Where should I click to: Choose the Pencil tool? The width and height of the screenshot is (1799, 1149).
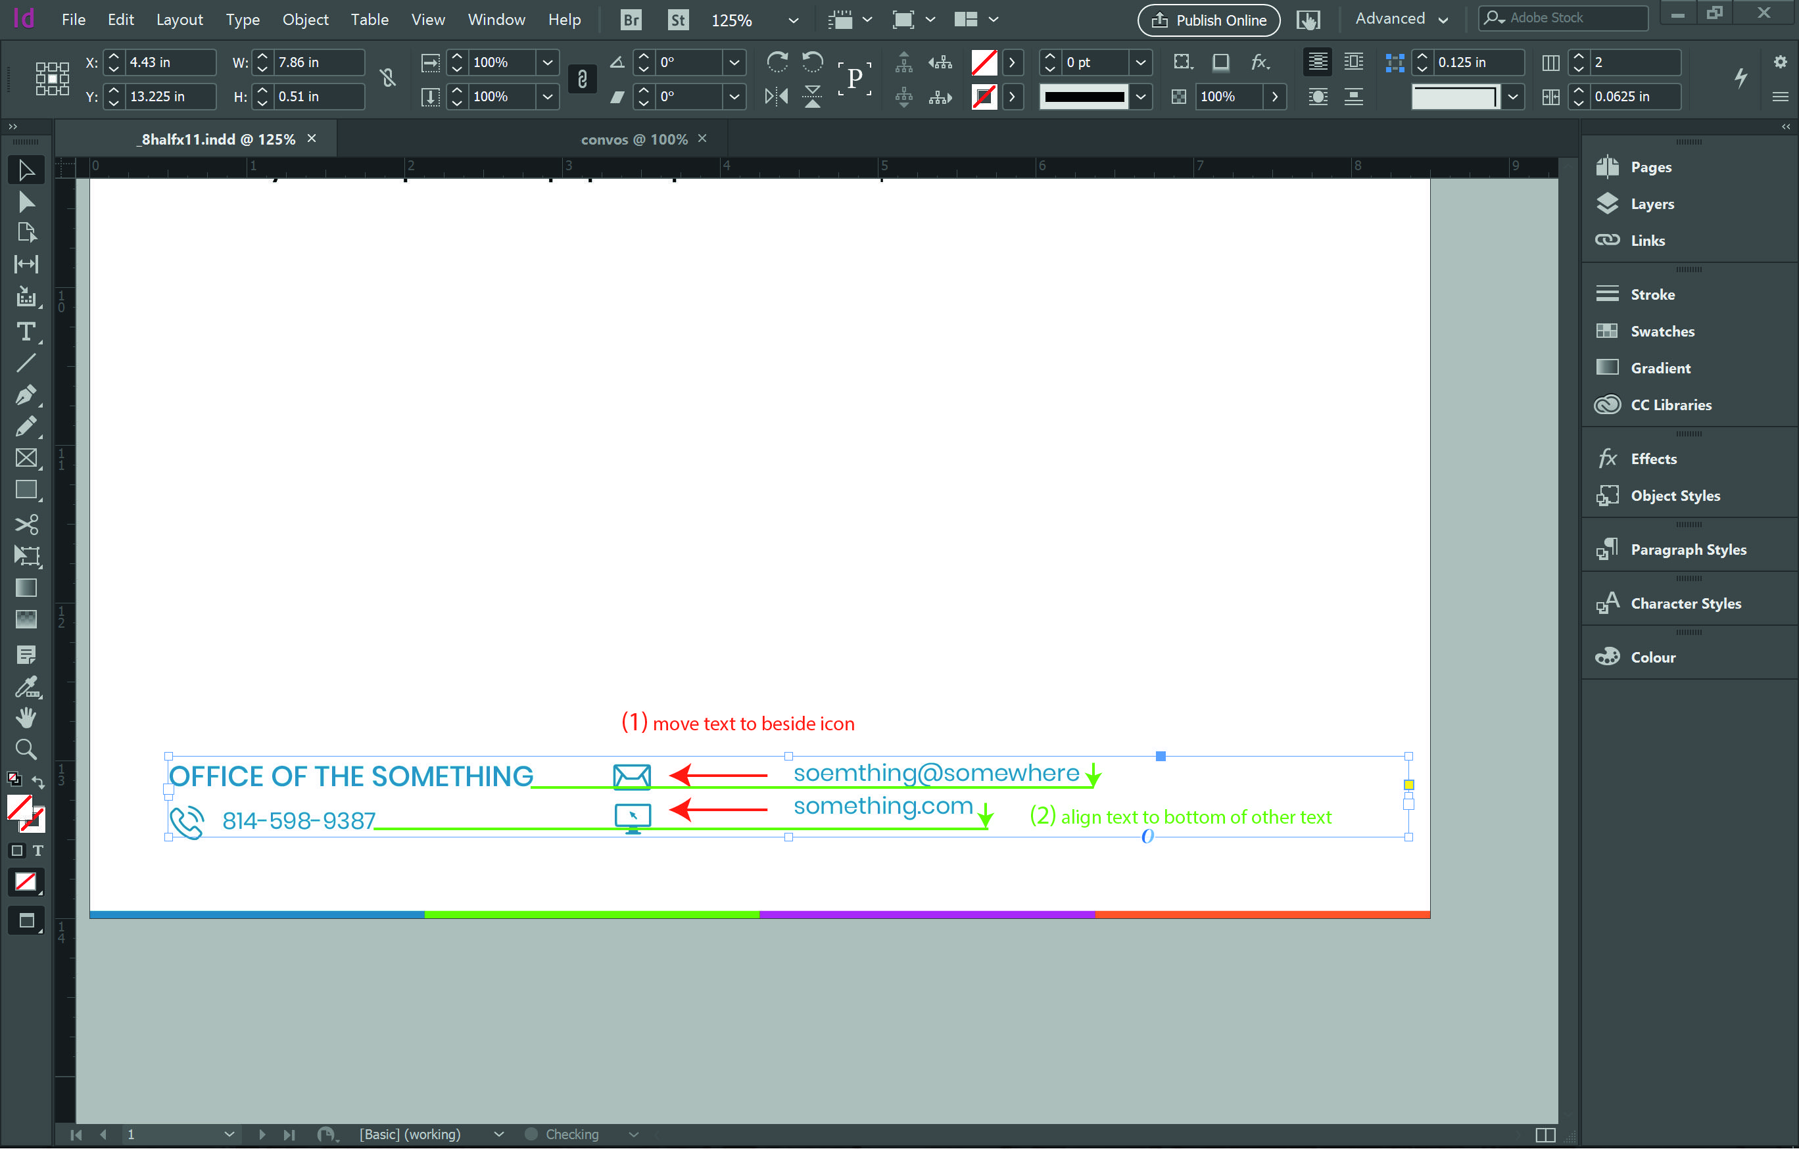point(26,426)
